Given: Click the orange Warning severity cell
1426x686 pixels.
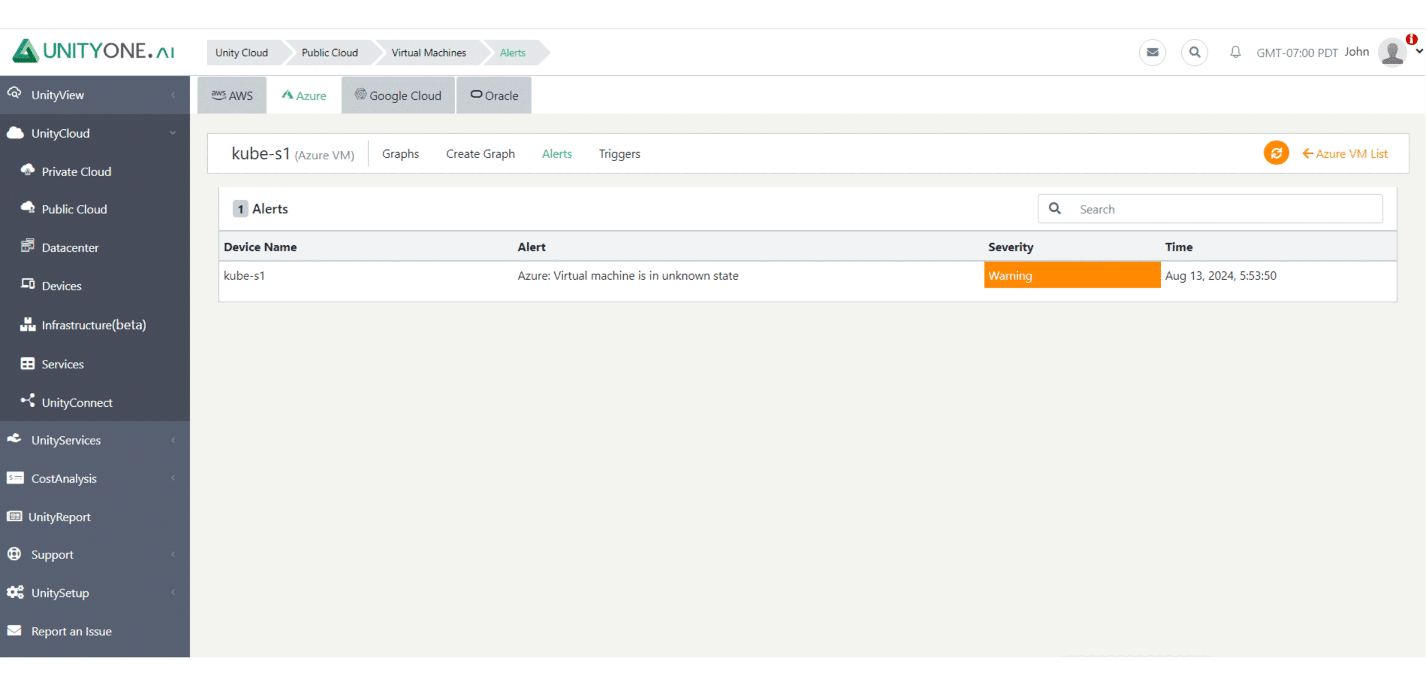Looking at the screenshot, I should [1072, 275].
